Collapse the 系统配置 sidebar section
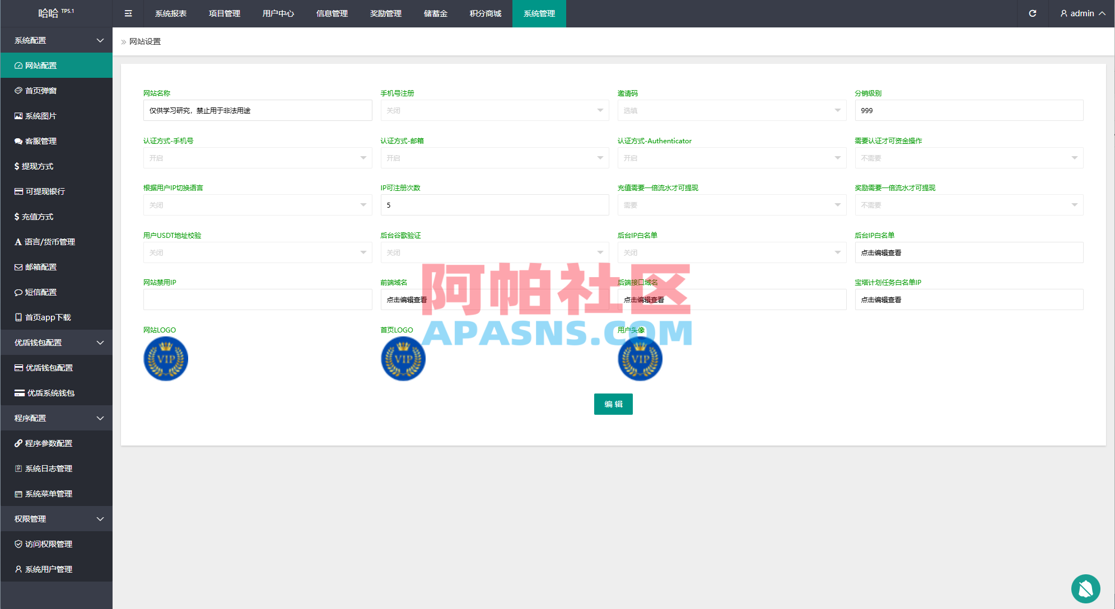Viewport: 1115px width, 609px height. click(x=56, y=40)
